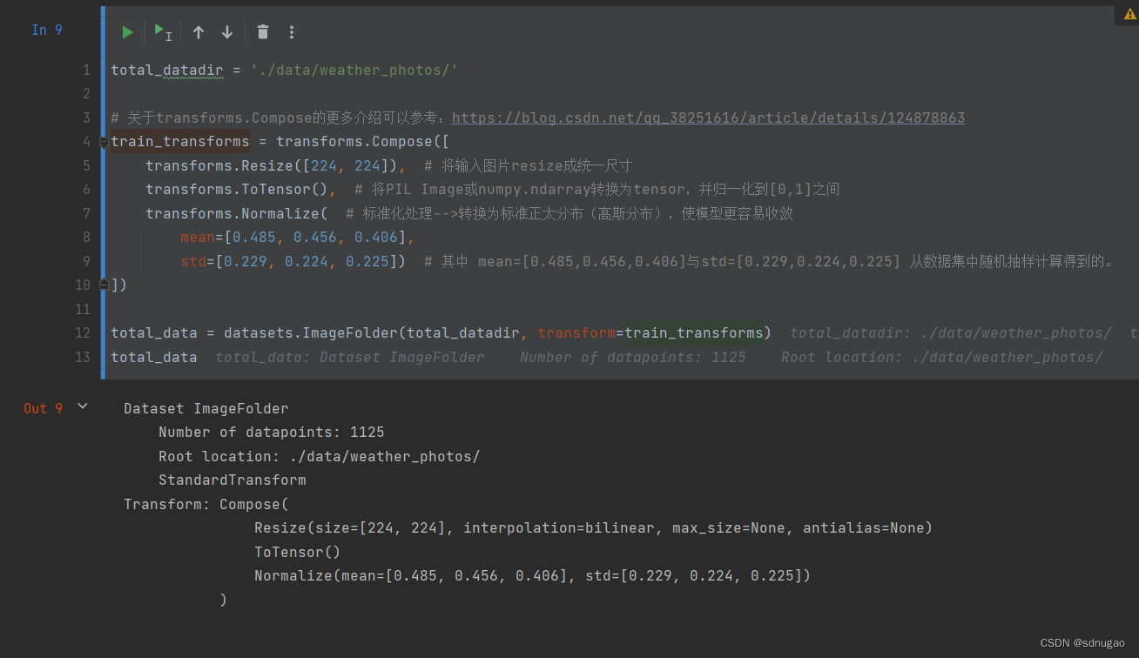
Task: Open the cell's more options menu
Action: pyautogui.click(x=292, y=32)
